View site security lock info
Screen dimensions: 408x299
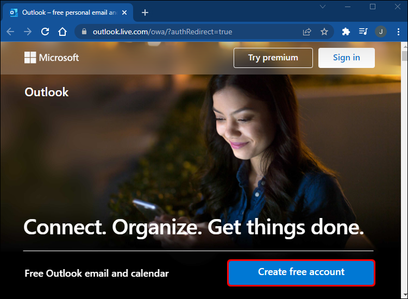pyautogui.click(x=84, y=32)
